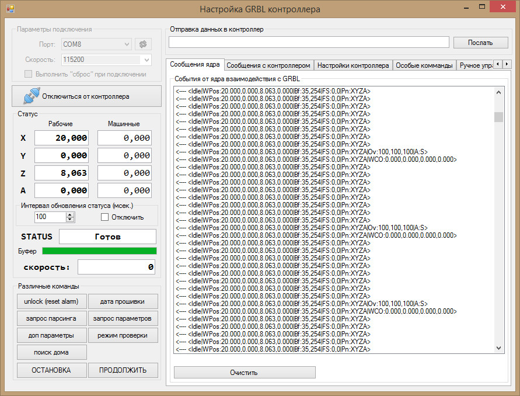Click the 'ОСТАНОВКА' stop button
The image size is (520, 396).
click(x=52, y=370)
